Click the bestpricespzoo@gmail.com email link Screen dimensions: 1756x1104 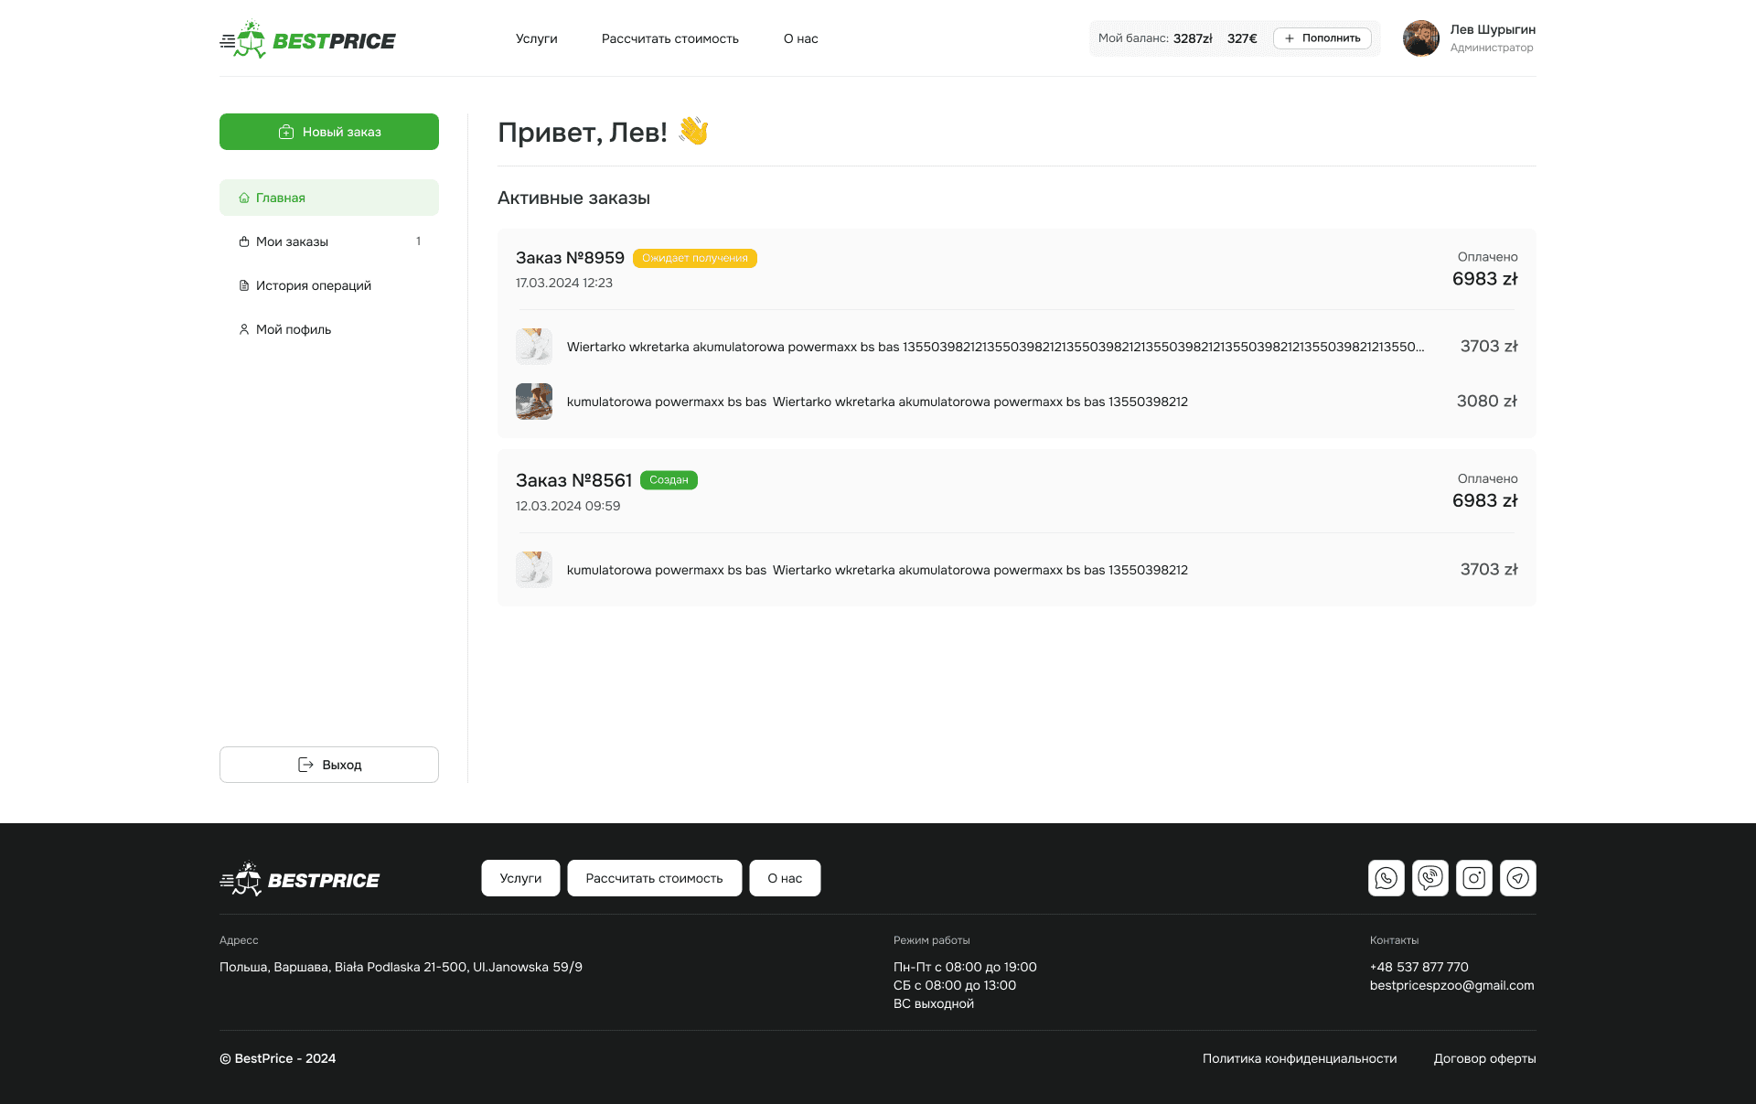[1451, 985]
